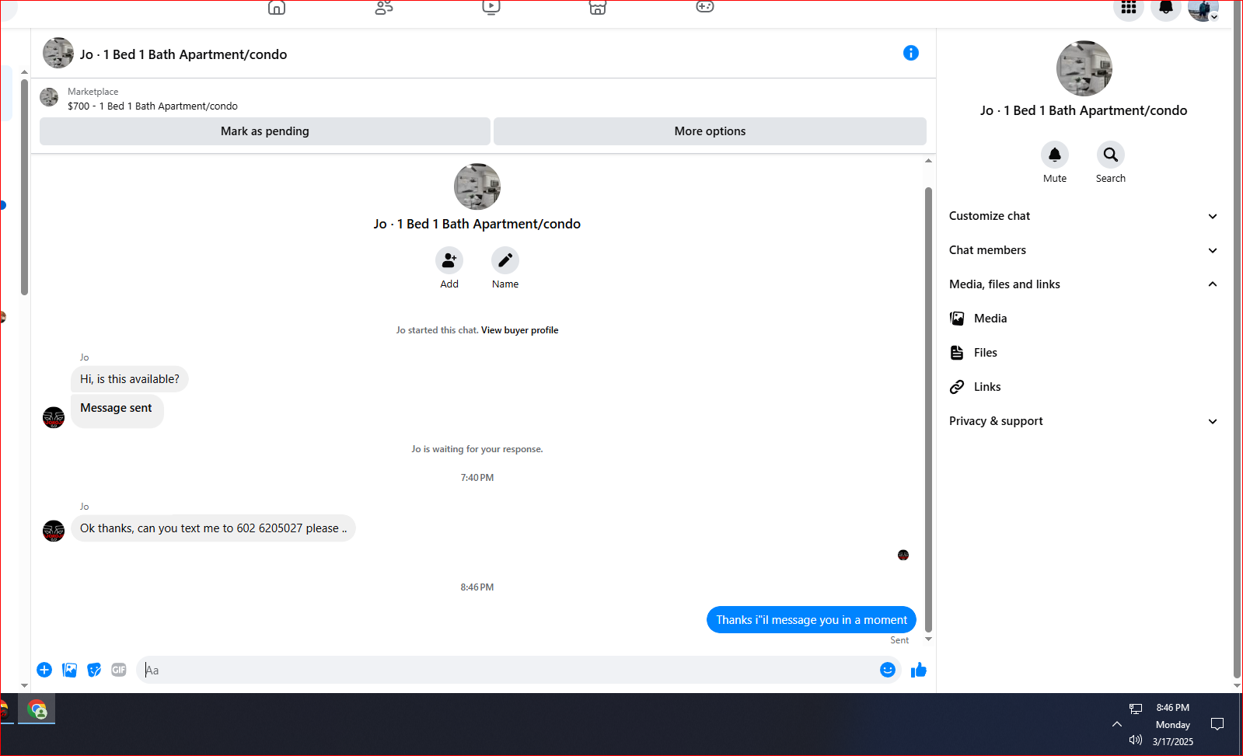Screen dimensions: 1243x756
Task: Open the Gaming icon in top navigation
Action: click(705, 7)
